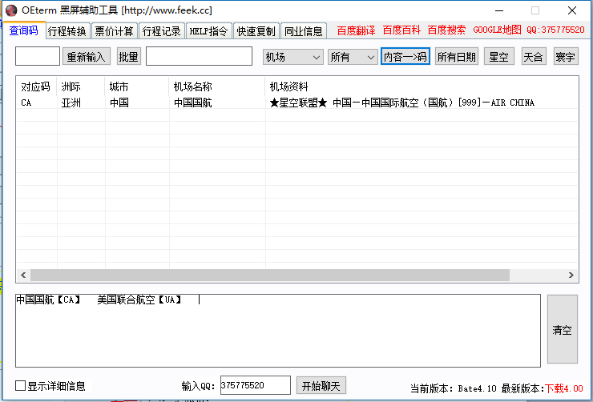The image size is (593, 402).
Task: Click the horizontal scrollbar left arrow
Action: [23, 275]
